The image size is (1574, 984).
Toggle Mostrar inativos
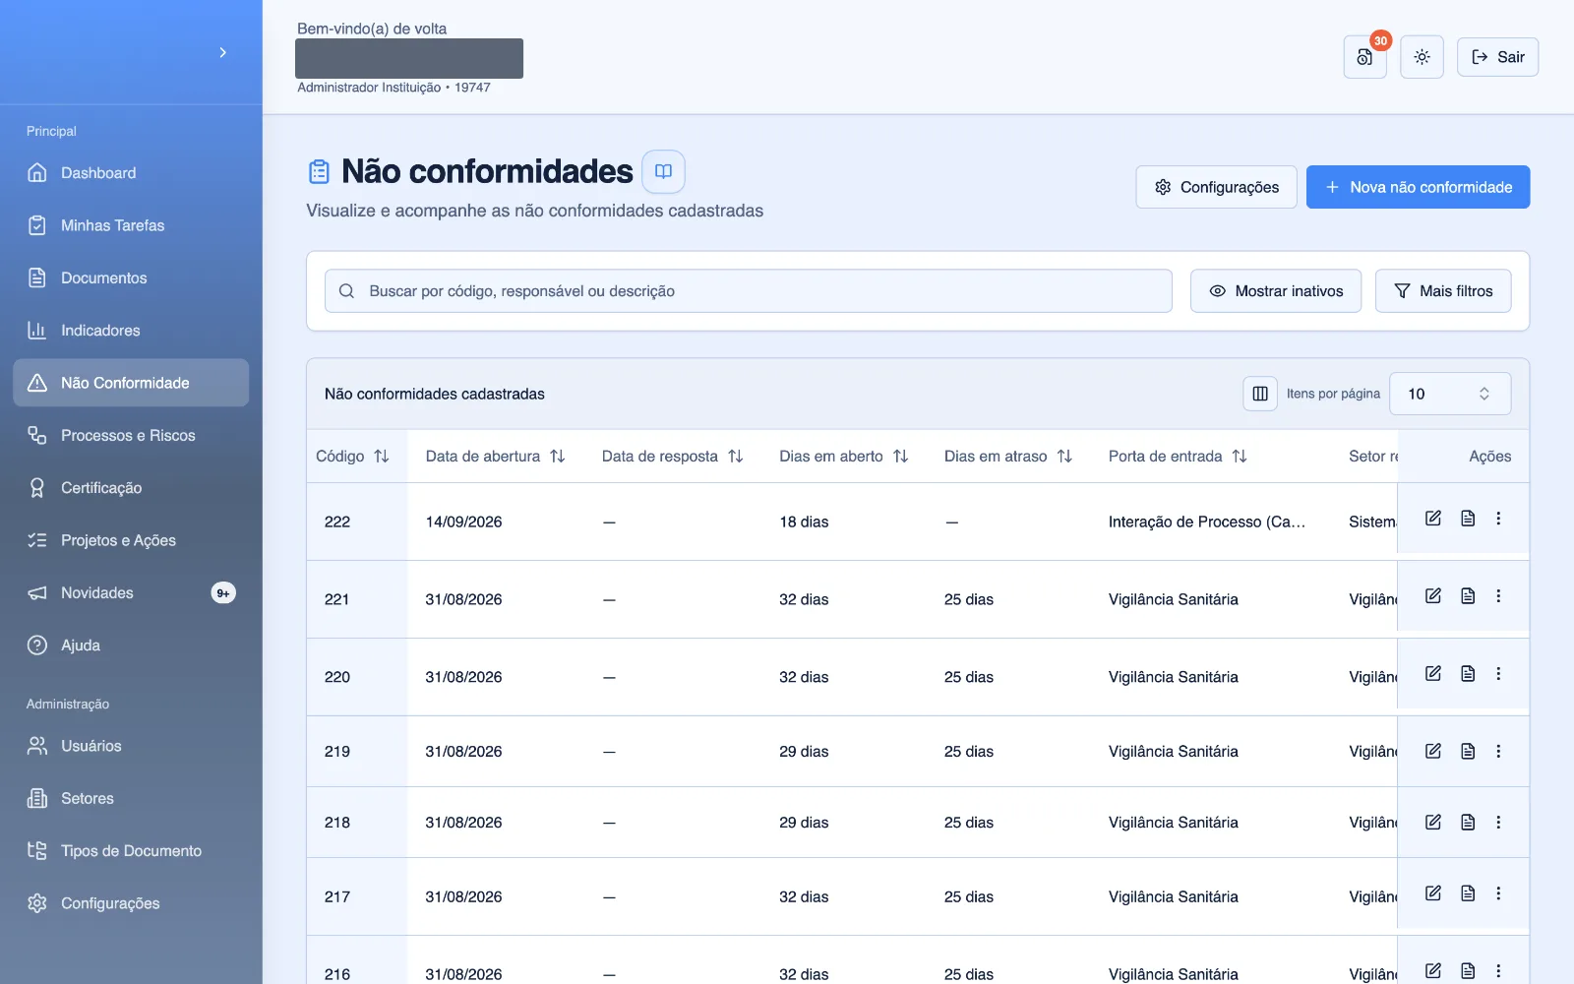(x=1275, y=291)
